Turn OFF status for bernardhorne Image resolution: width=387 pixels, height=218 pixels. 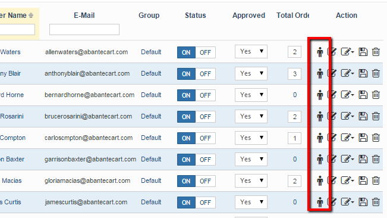tap(205, 95)
